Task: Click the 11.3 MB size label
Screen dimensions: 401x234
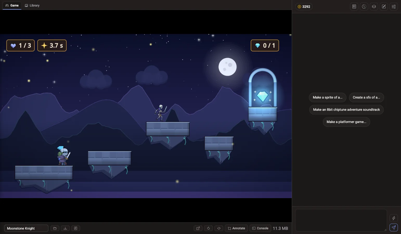Action: coord(280,228)
